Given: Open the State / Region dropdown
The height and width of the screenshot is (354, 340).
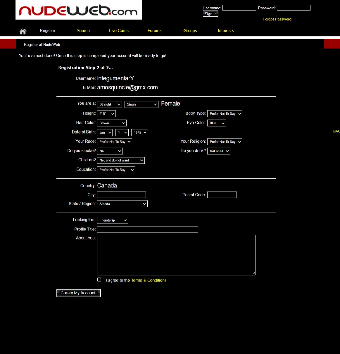Looking at the screenshot, I should pos(122,204).
